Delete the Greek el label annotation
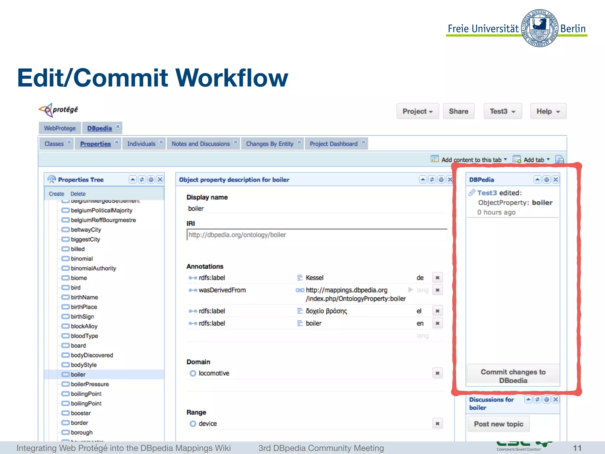This screenshot has width=605, height=454. point(438,311)
